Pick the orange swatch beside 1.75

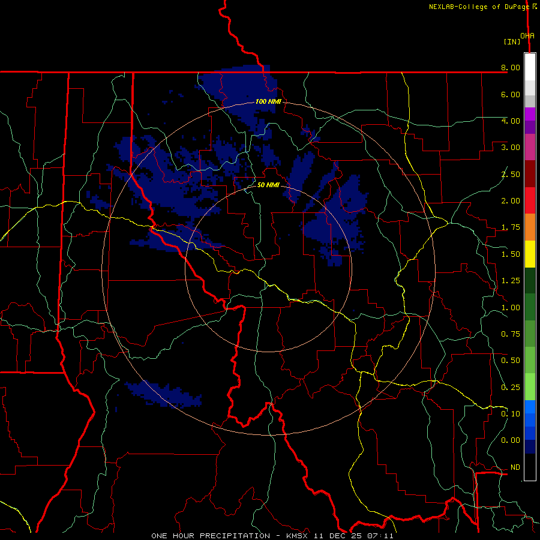(530, 227)
